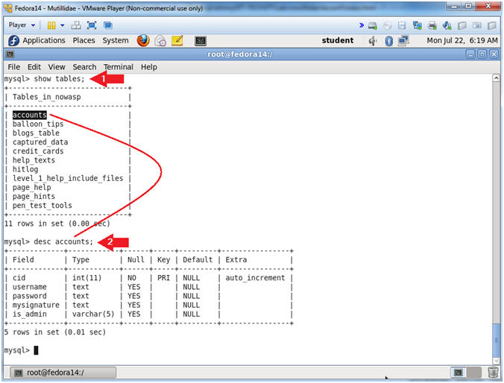Open the Terminal menu

point(119,67)
